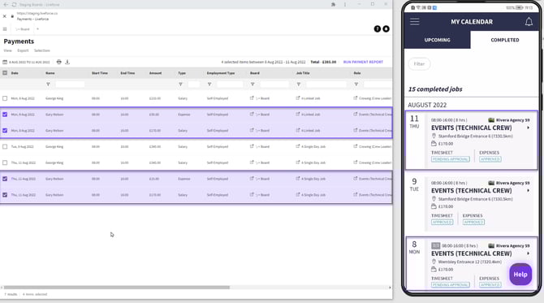Print the payments list

tap(59, 62)
